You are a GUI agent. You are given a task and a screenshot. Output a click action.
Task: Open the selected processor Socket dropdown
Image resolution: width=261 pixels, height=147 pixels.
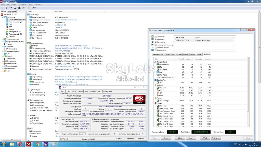coord(82,134)
